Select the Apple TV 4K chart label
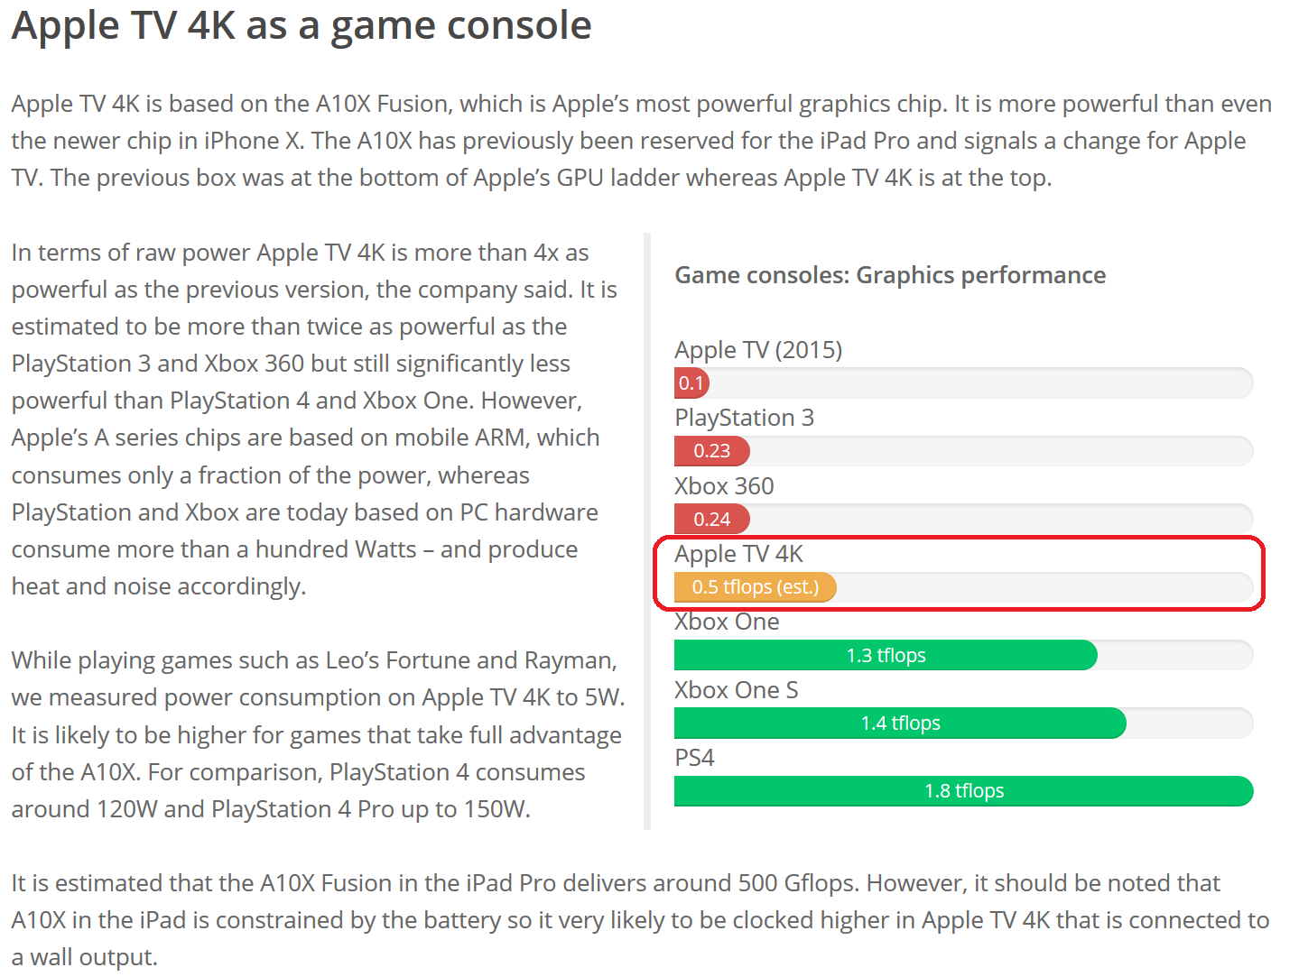The height and width of the screenshot is (977, 1299). pyautogui.click(x=738, y=554)
